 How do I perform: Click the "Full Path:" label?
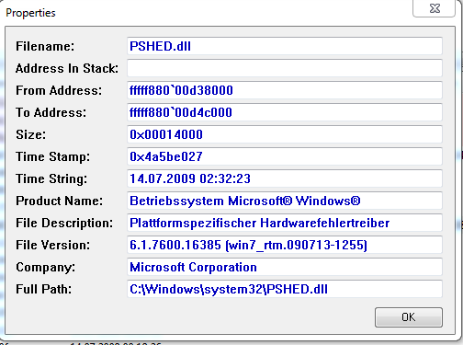pos(43,289)
